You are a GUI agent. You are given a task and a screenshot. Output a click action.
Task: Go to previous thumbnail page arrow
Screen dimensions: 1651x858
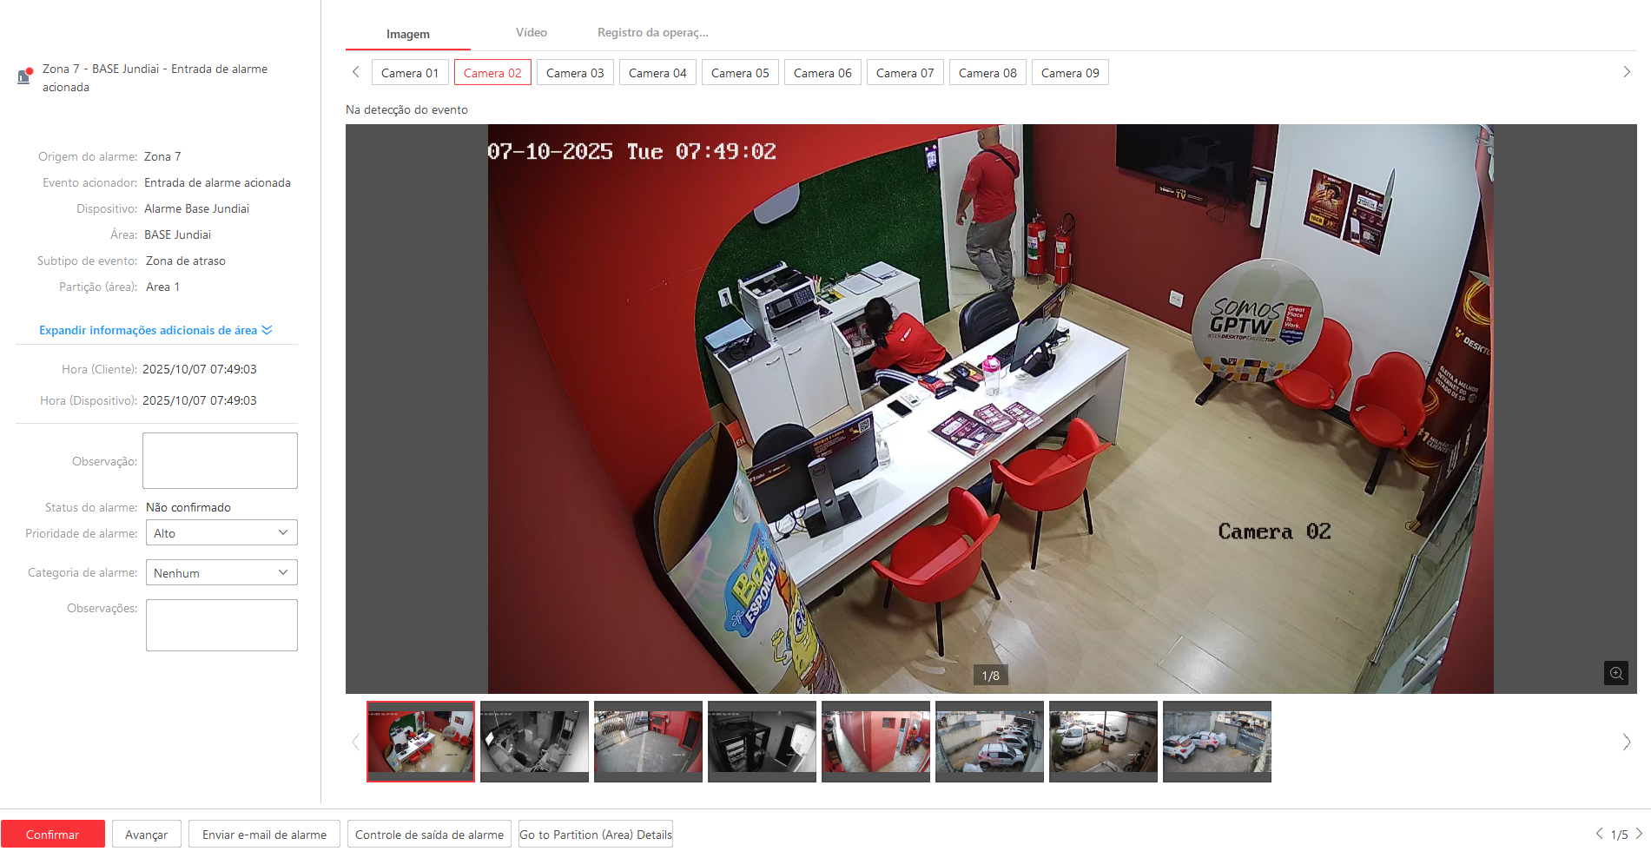[355, 742]
